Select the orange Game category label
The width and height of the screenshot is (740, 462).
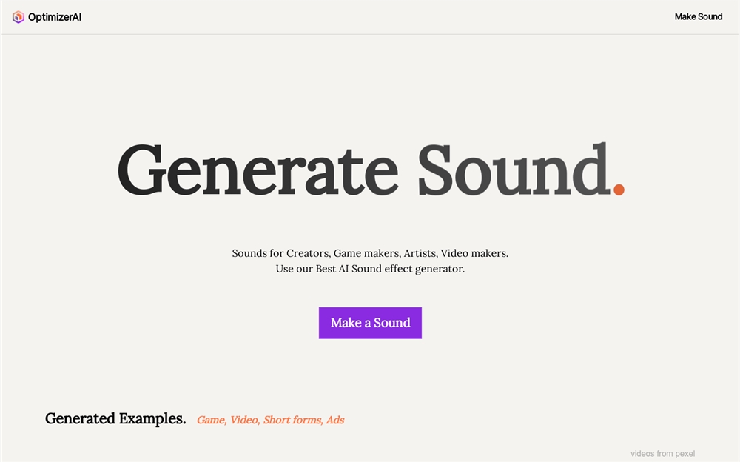click(212, 420)
